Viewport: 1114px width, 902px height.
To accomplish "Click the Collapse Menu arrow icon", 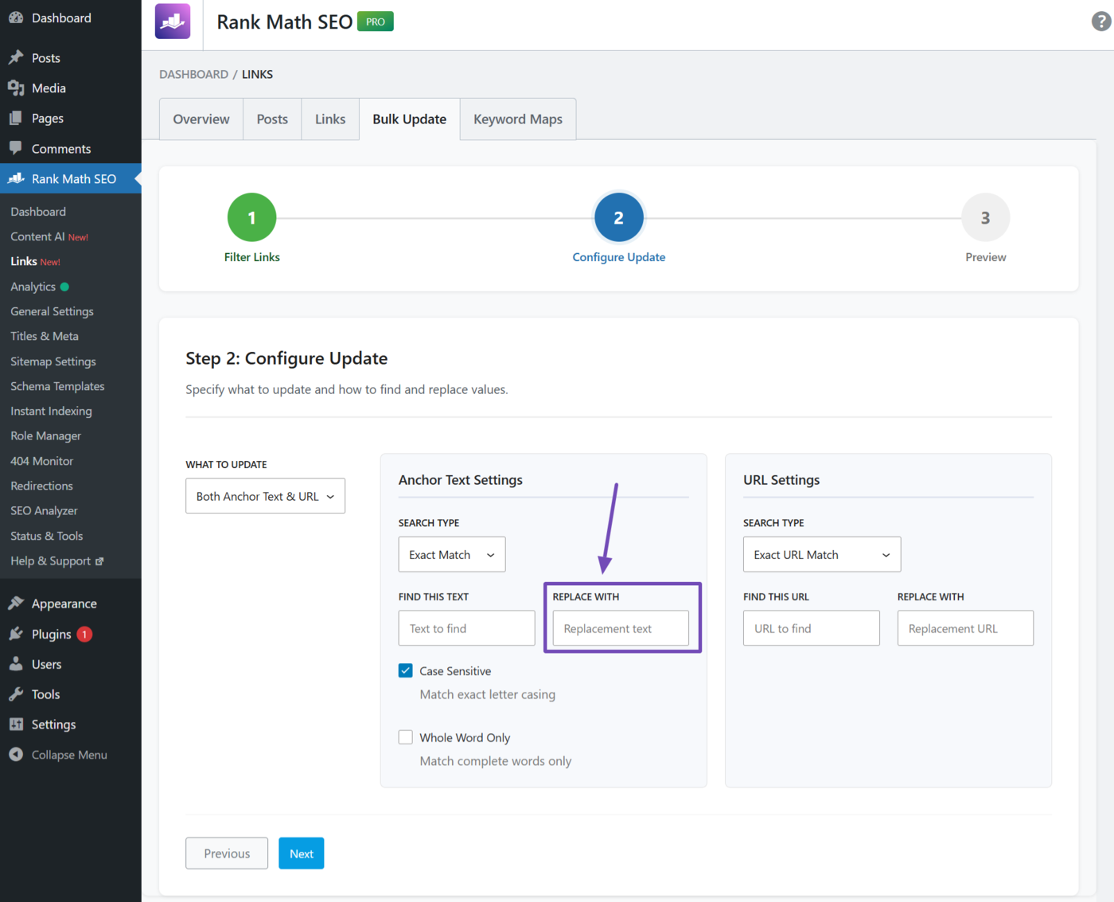I will [x=16, y=754].
